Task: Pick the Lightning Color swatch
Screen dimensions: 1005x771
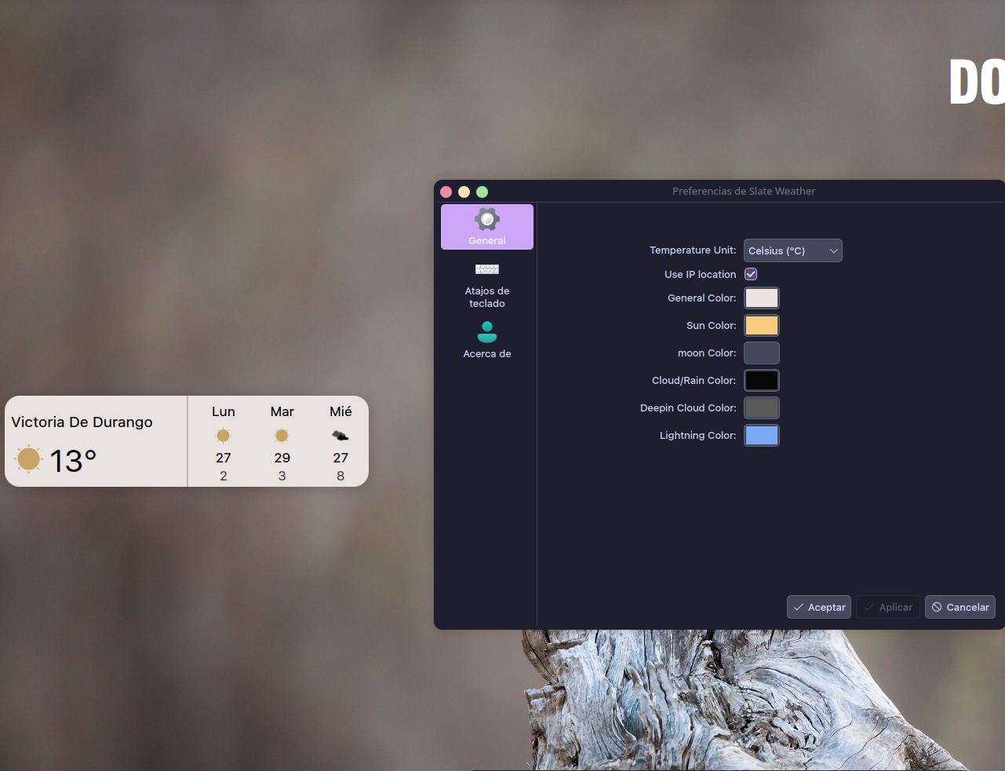Action: tap(762, 435)
